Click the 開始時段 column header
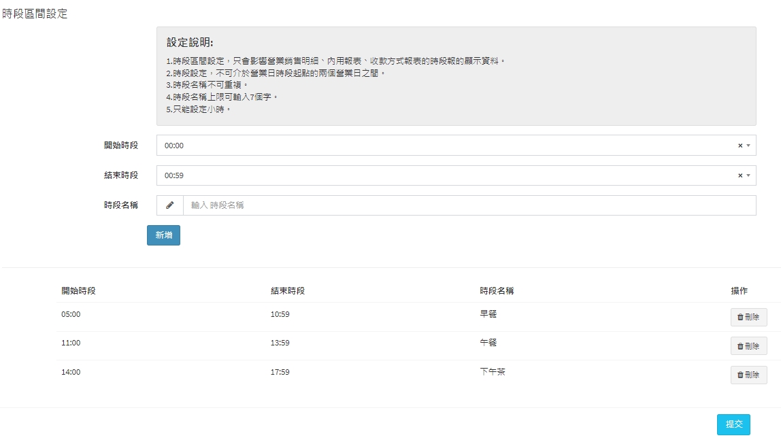 tap(78, 291)
